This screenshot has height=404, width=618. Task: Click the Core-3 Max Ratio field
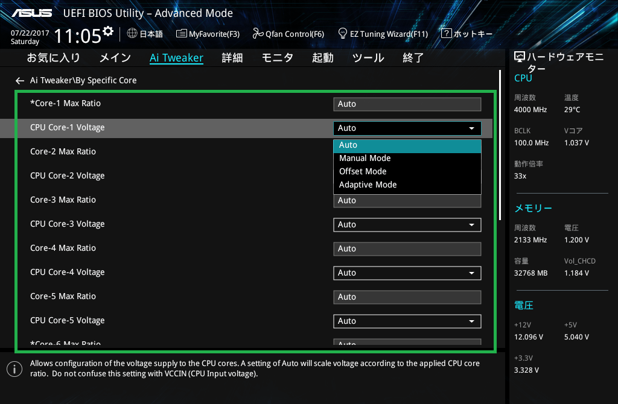click(x=407, y=201)
